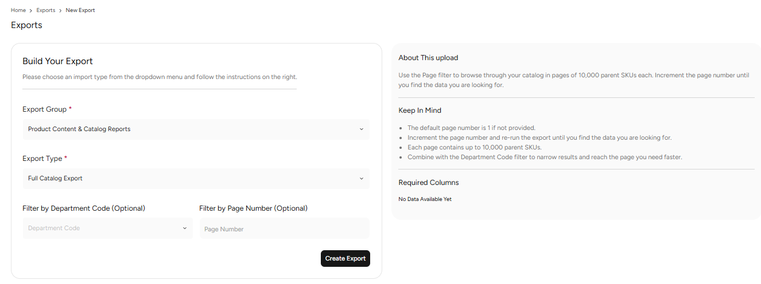The height and width of the screenshot is (284, 761).
Task: Click the Department Code chevron arrow icon
Action: click(185, 228)
